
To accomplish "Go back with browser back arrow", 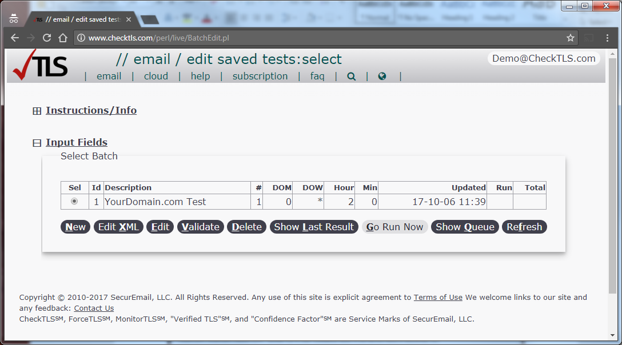I will [x=15, y=38].
